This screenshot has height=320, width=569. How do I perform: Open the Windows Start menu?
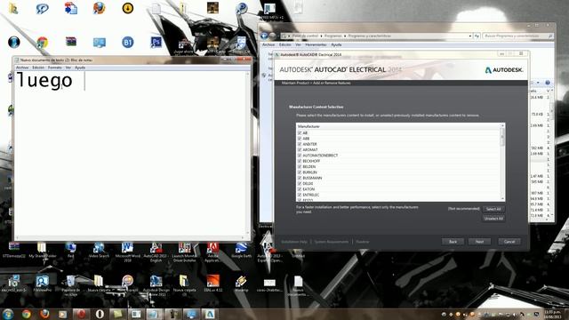point(8,314)
